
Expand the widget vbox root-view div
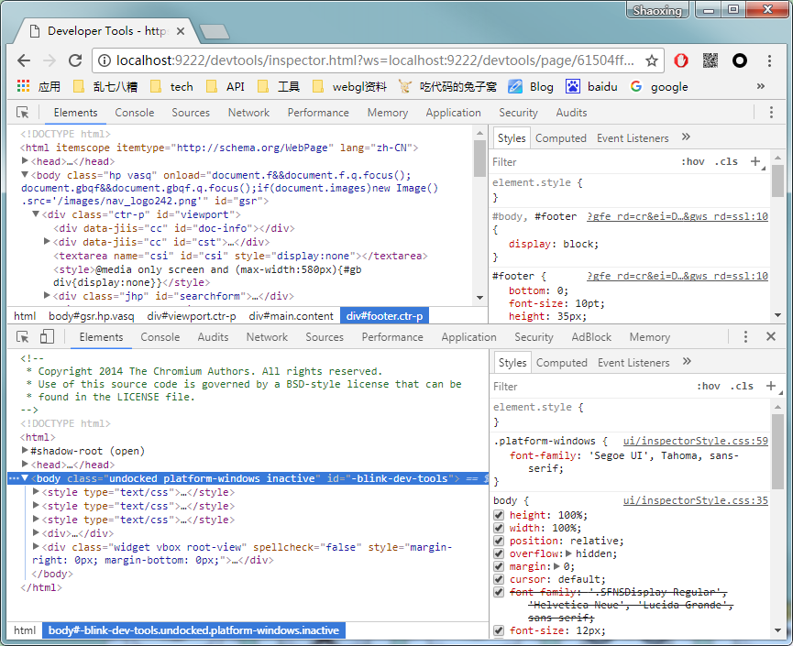click(36, 546)
